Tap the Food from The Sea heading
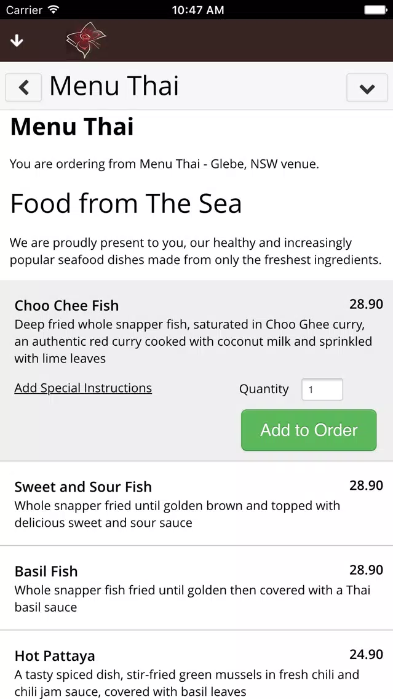This screenshot has width=393, height=699. [126, 204]
